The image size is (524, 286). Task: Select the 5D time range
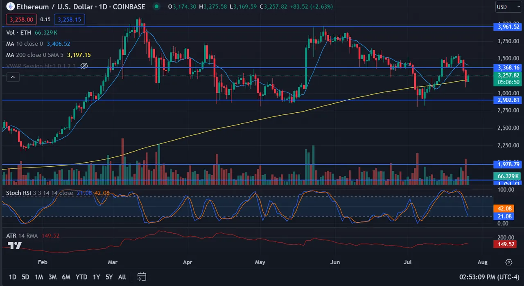pos(25,277)
